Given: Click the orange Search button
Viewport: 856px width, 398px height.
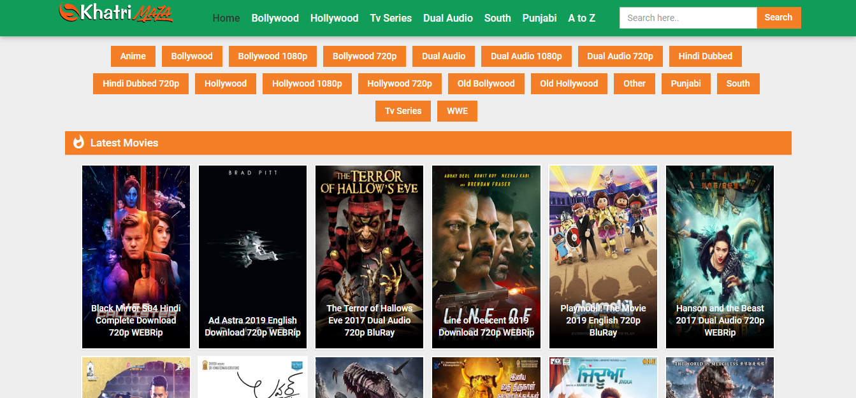Looking at the screenshot, I should coord(779,18).
